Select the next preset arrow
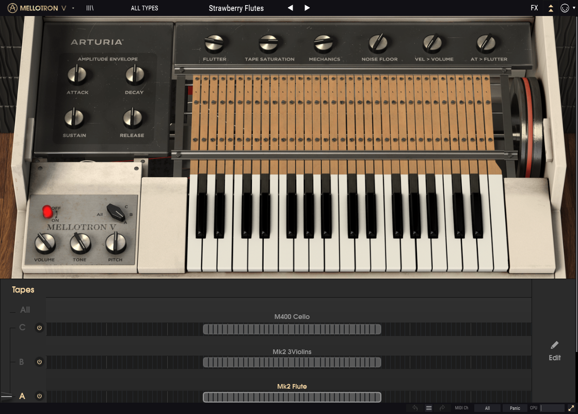Screen dimensions: 578x414 307,8
